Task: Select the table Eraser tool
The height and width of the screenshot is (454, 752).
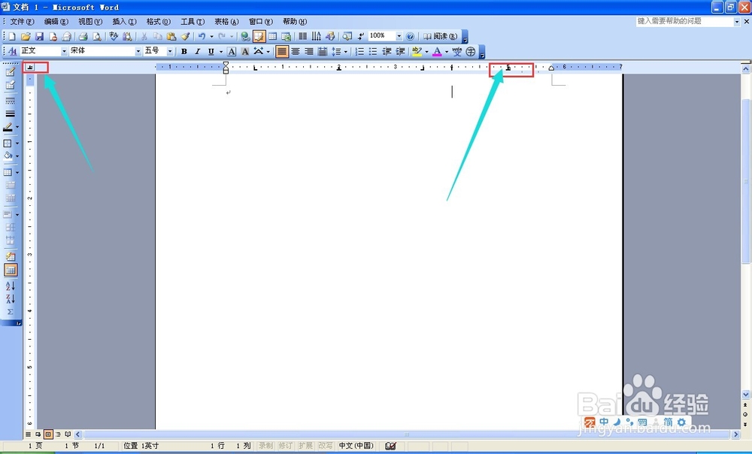Action: [10, 86]
